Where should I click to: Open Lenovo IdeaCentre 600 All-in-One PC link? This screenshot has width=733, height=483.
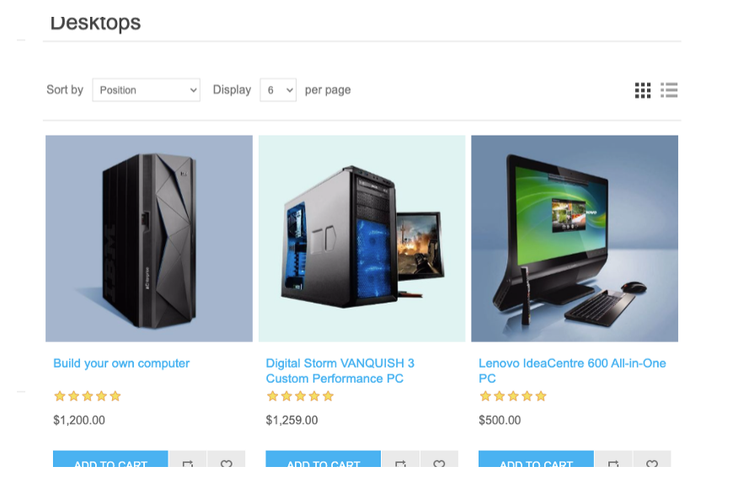tap(572, 371)
